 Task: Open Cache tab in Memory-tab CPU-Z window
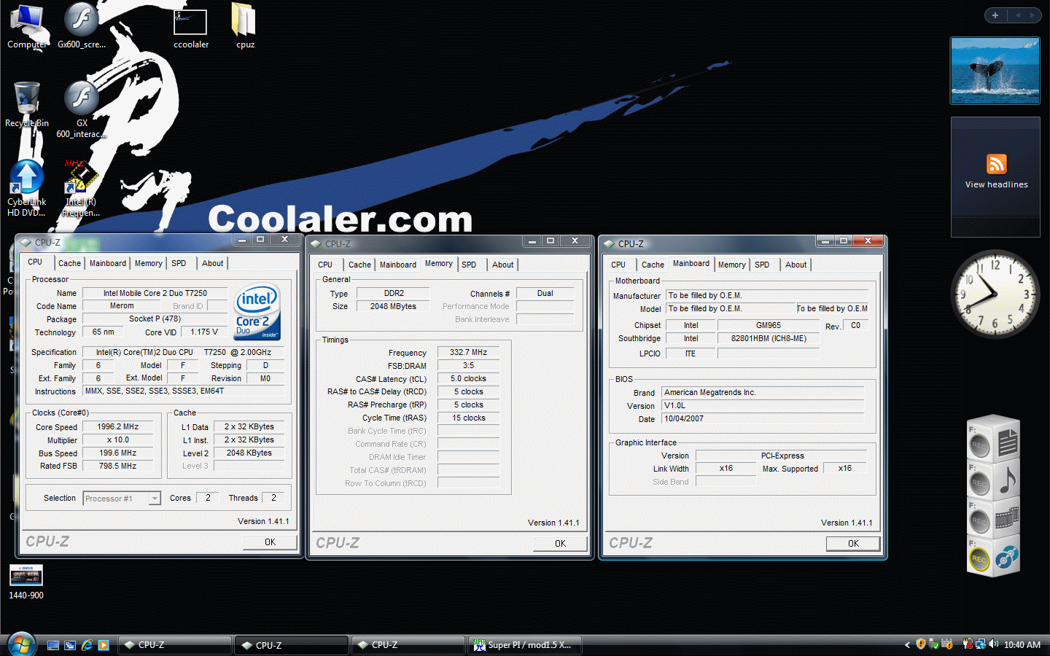(x=359, y=265)
